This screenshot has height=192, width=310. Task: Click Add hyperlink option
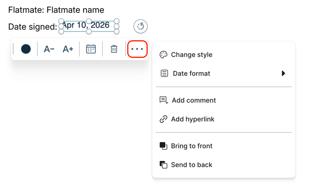192,119
